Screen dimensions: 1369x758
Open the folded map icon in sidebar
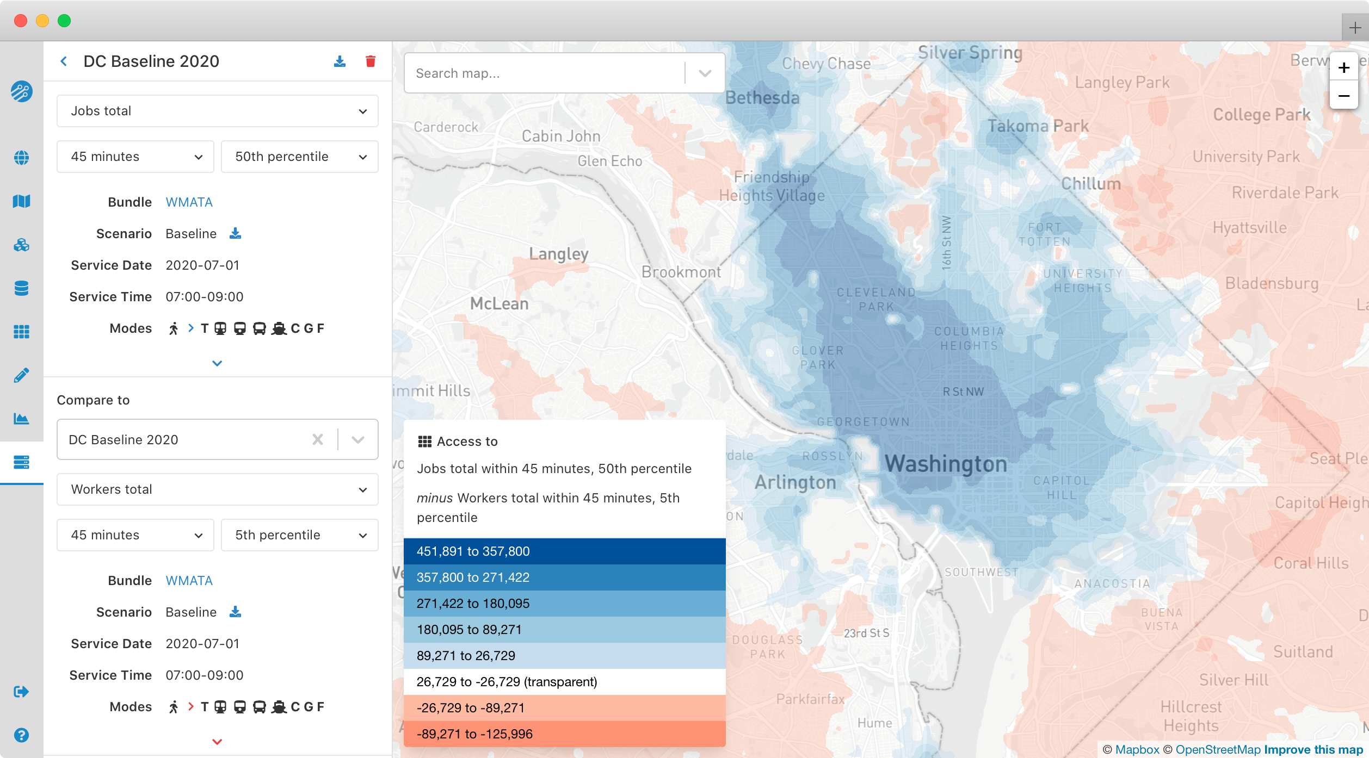(x=21, y=201)
